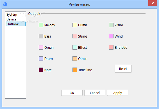Change the Other color swatch
This screenshot has width=159, height=109.
click(x=75, y=59)
